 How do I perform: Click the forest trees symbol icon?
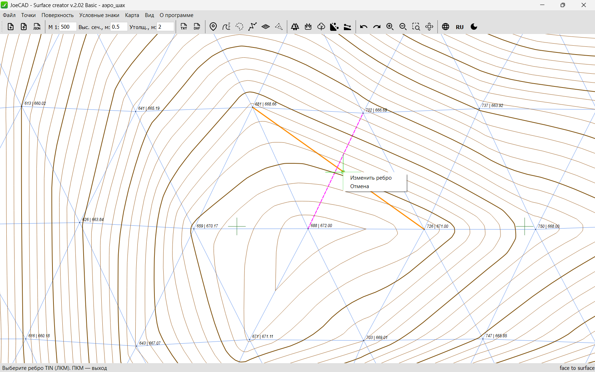coord(295,27)
